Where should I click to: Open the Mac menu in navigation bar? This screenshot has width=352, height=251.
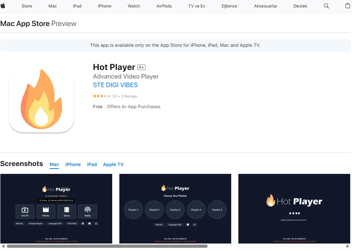click(53, 6)
